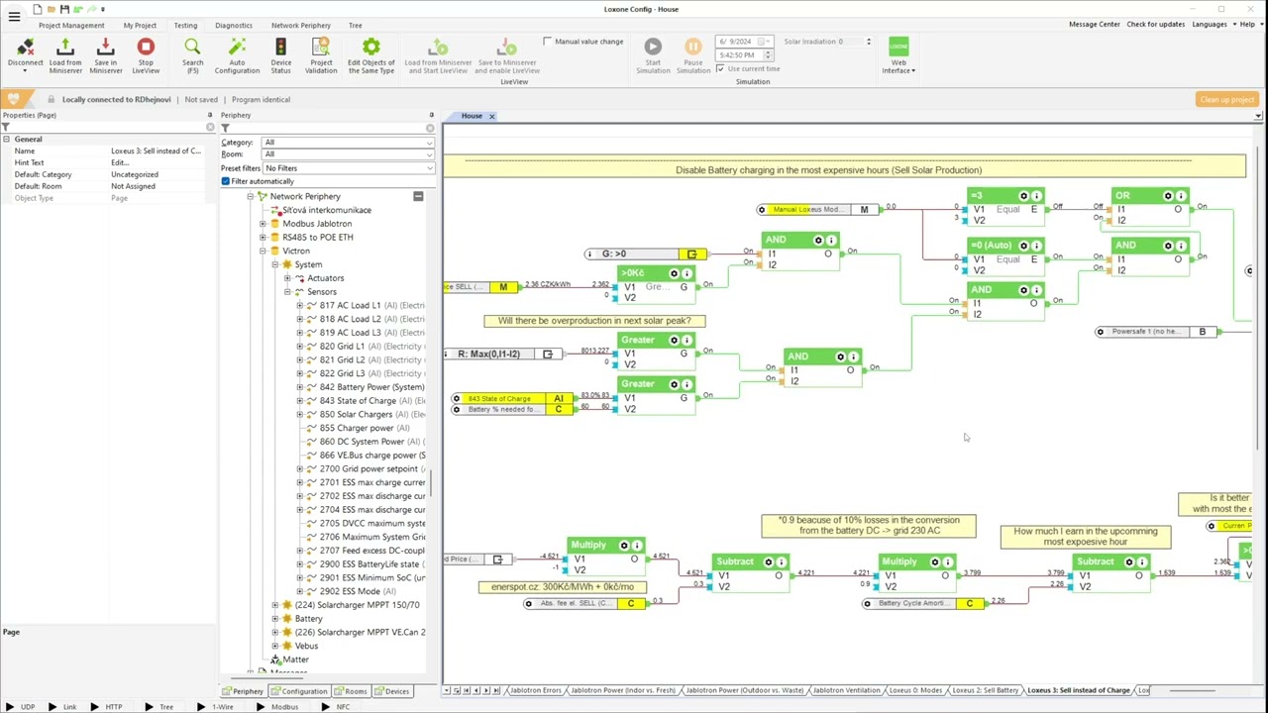Clear the Properties search filter
The image size is (1268, 713).
coord(210,128)
